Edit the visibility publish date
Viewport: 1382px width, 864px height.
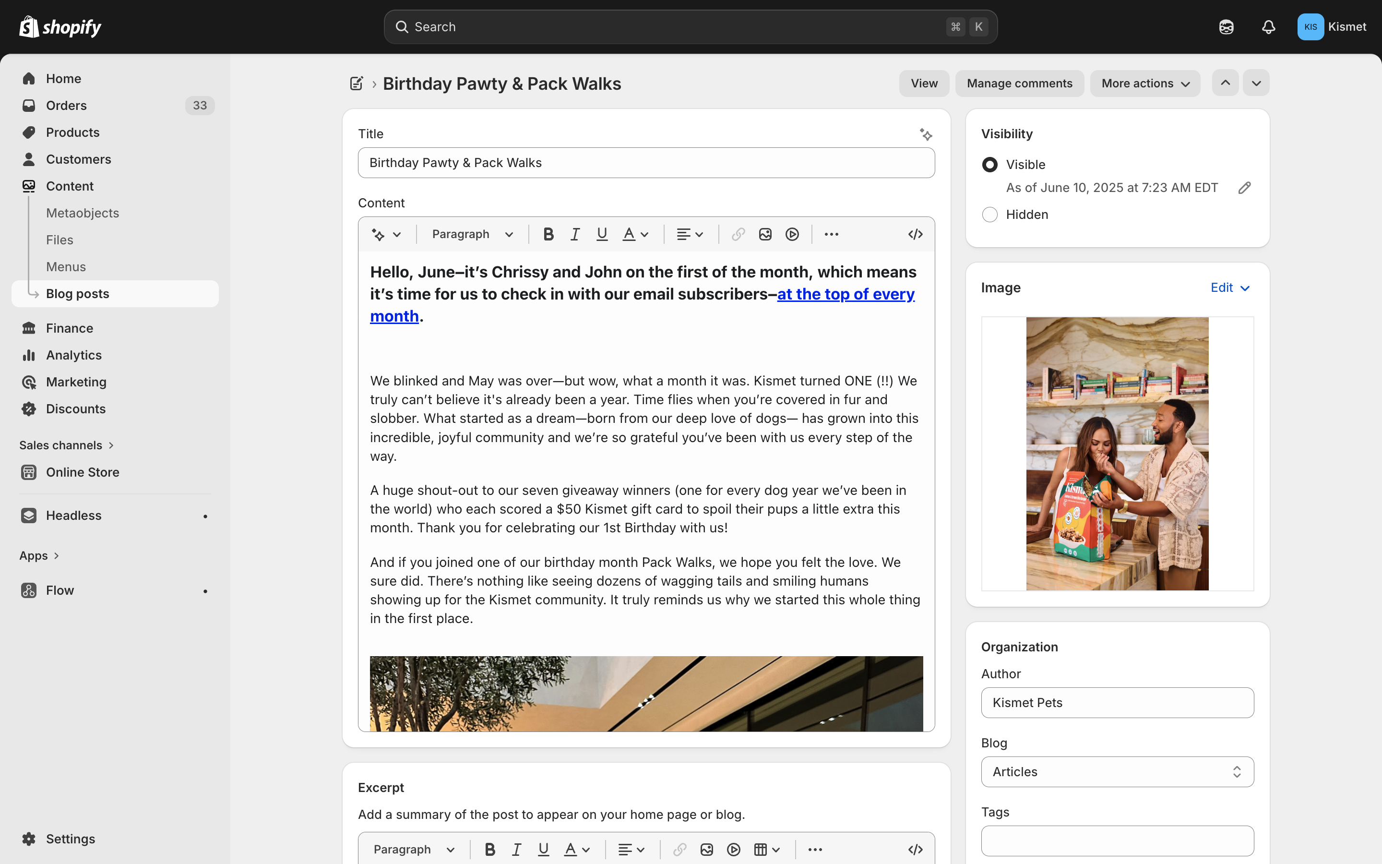tap(1244, 187)
